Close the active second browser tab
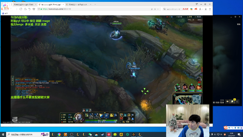Viewport: 243px width, 137px height. [x=63, y=5]
